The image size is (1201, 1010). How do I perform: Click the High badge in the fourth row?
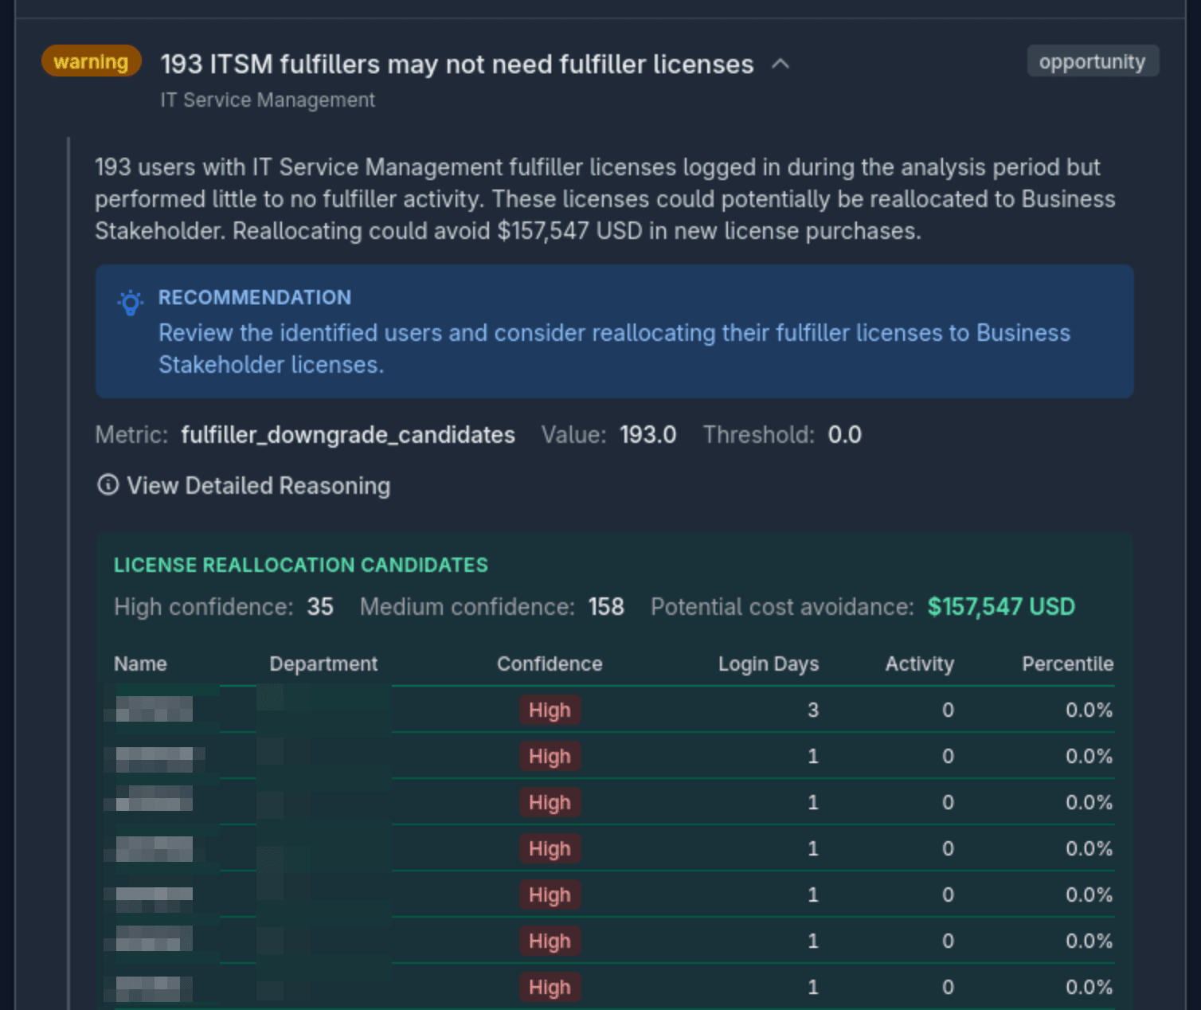tap(550, 848)
